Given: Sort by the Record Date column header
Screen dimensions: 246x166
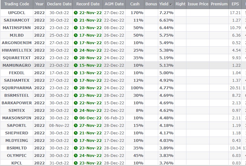Looking at the screenshot, I should [88, 4].
